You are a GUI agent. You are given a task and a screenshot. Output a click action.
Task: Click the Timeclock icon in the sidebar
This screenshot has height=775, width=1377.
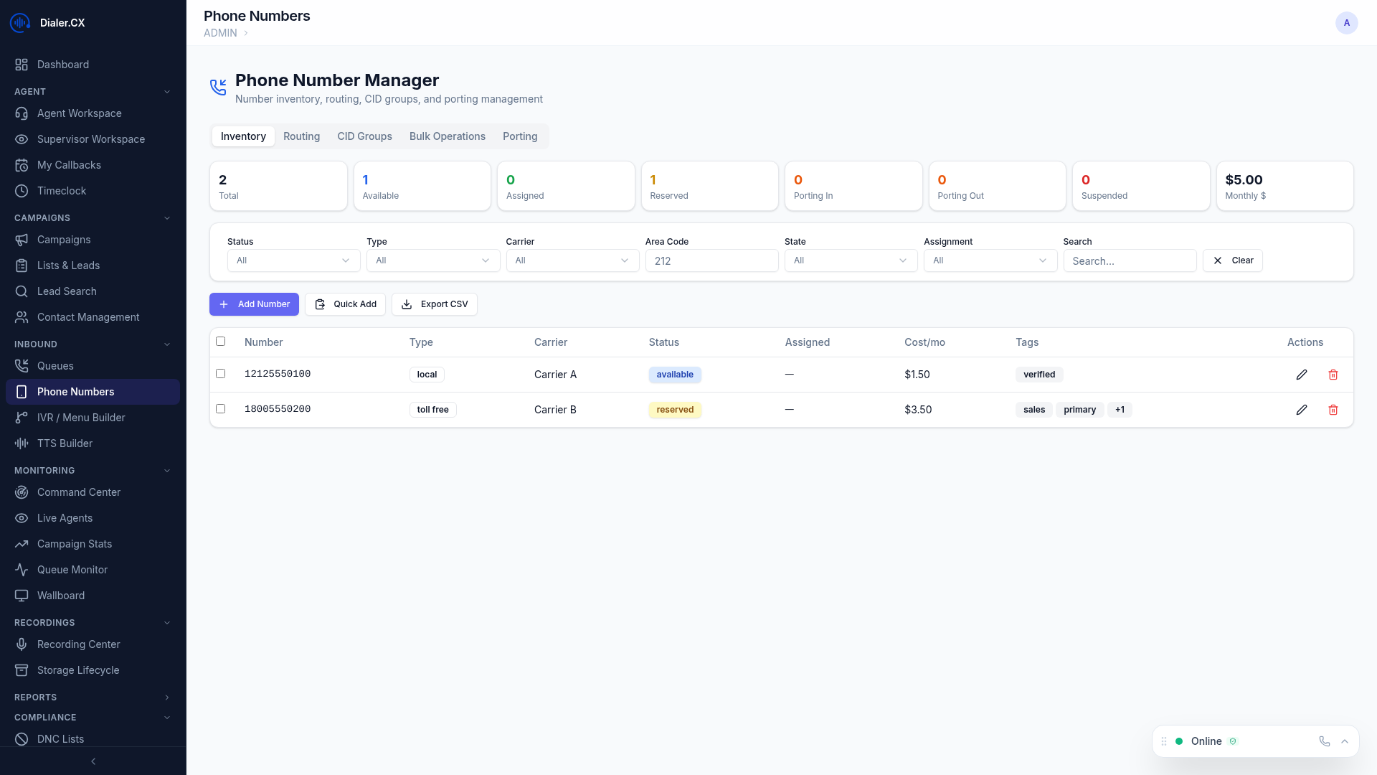click(22, 191)
